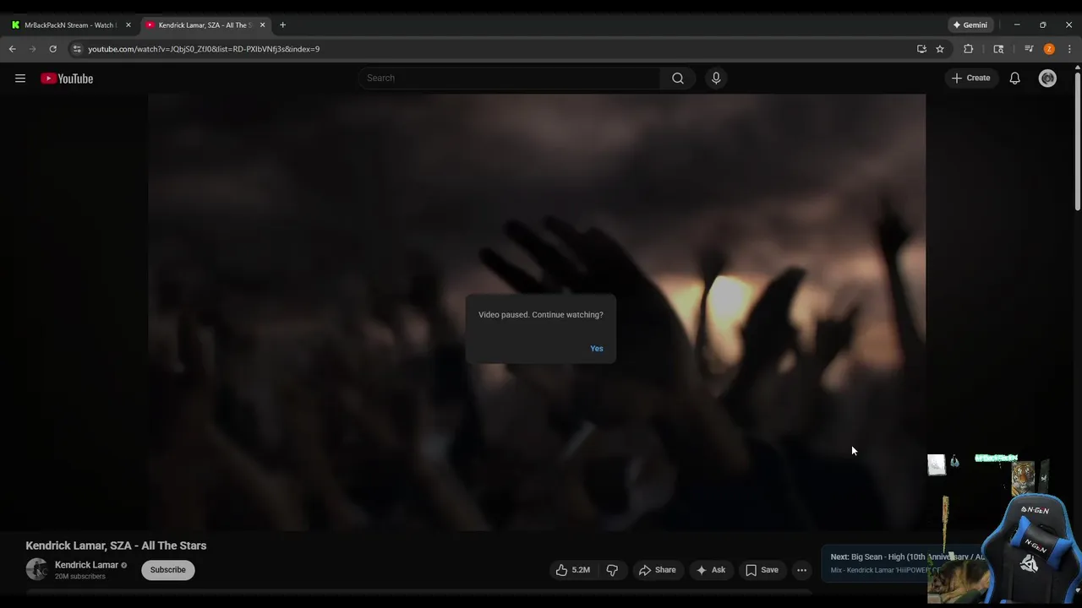The height and width of the screenshot is (608, 1082).
Task: Close the Kendrick Lamar YouTube tab
Action: pos(262,25)
